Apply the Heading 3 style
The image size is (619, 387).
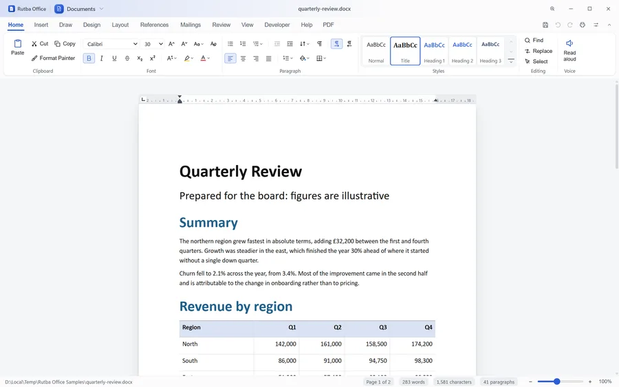[490, 51]
